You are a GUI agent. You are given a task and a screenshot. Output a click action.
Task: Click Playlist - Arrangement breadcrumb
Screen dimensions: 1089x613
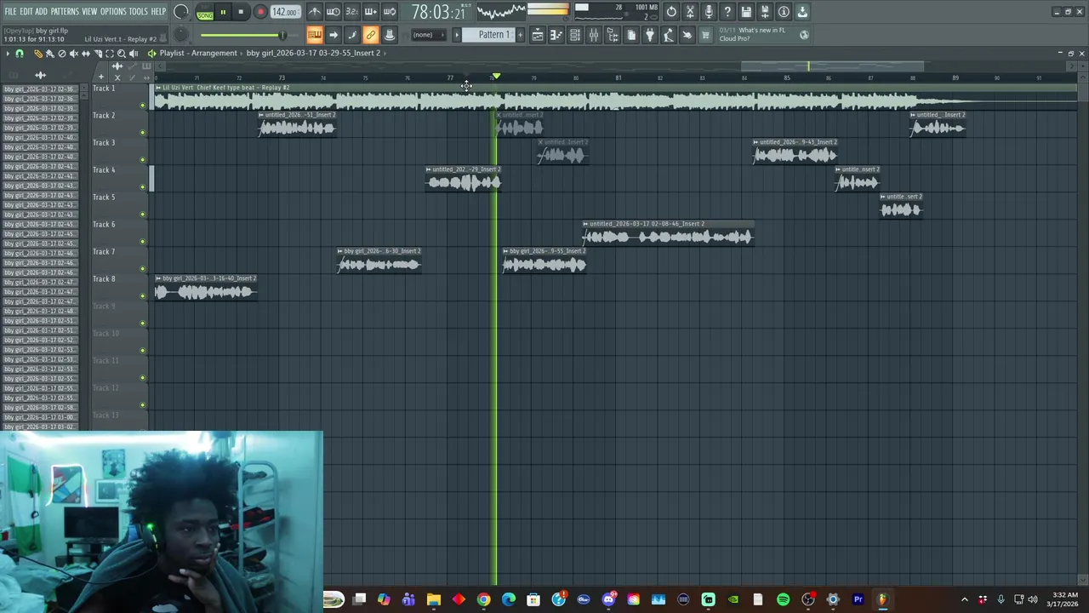pos(198,53)
